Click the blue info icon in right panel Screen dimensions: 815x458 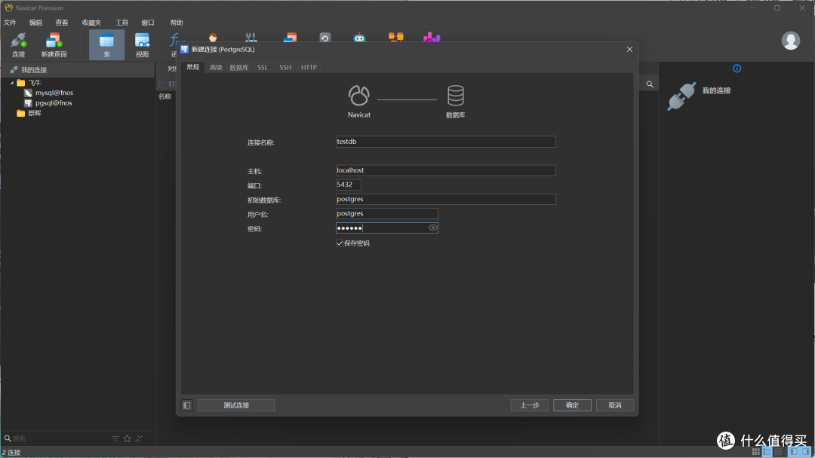pos(737,69)
